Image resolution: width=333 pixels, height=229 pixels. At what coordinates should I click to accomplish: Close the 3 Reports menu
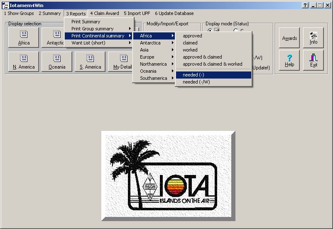click(76, 13)
